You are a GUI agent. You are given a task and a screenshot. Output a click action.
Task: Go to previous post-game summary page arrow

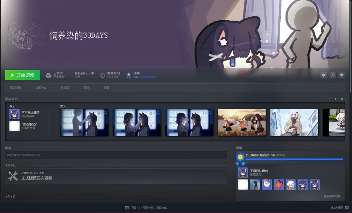tap(330, 99)
